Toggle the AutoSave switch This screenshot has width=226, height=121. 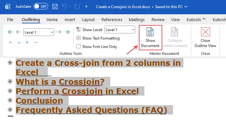(x=41, y=6)
